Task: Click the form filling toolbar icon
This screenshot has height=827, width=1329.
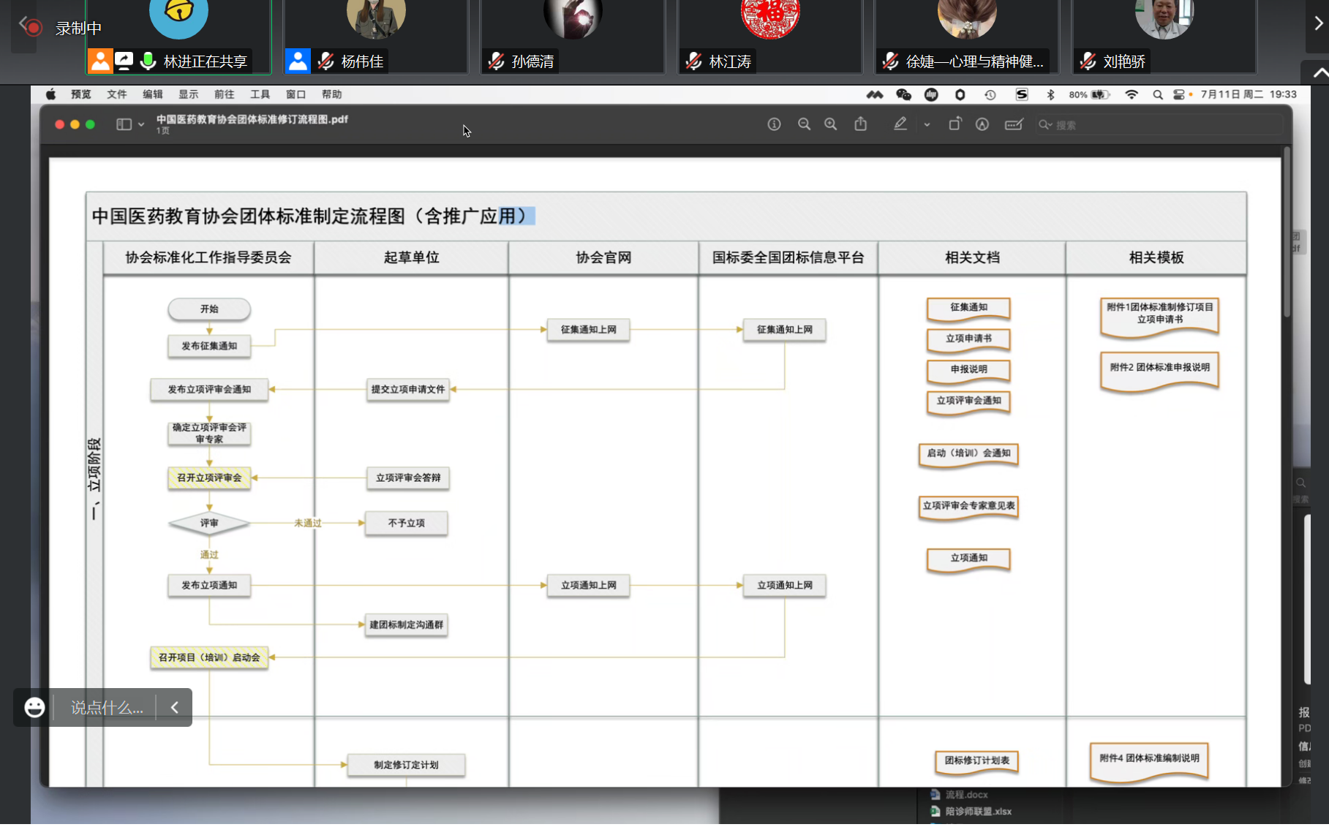Action: [1014, 124]
